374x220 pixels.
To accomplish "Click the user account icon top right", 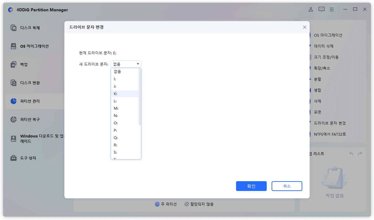I will pos(311,9).
